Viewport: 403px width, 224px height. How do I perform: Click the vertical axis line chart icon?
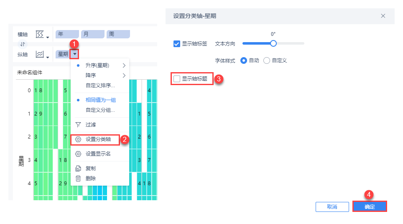[x=40, y=54]
